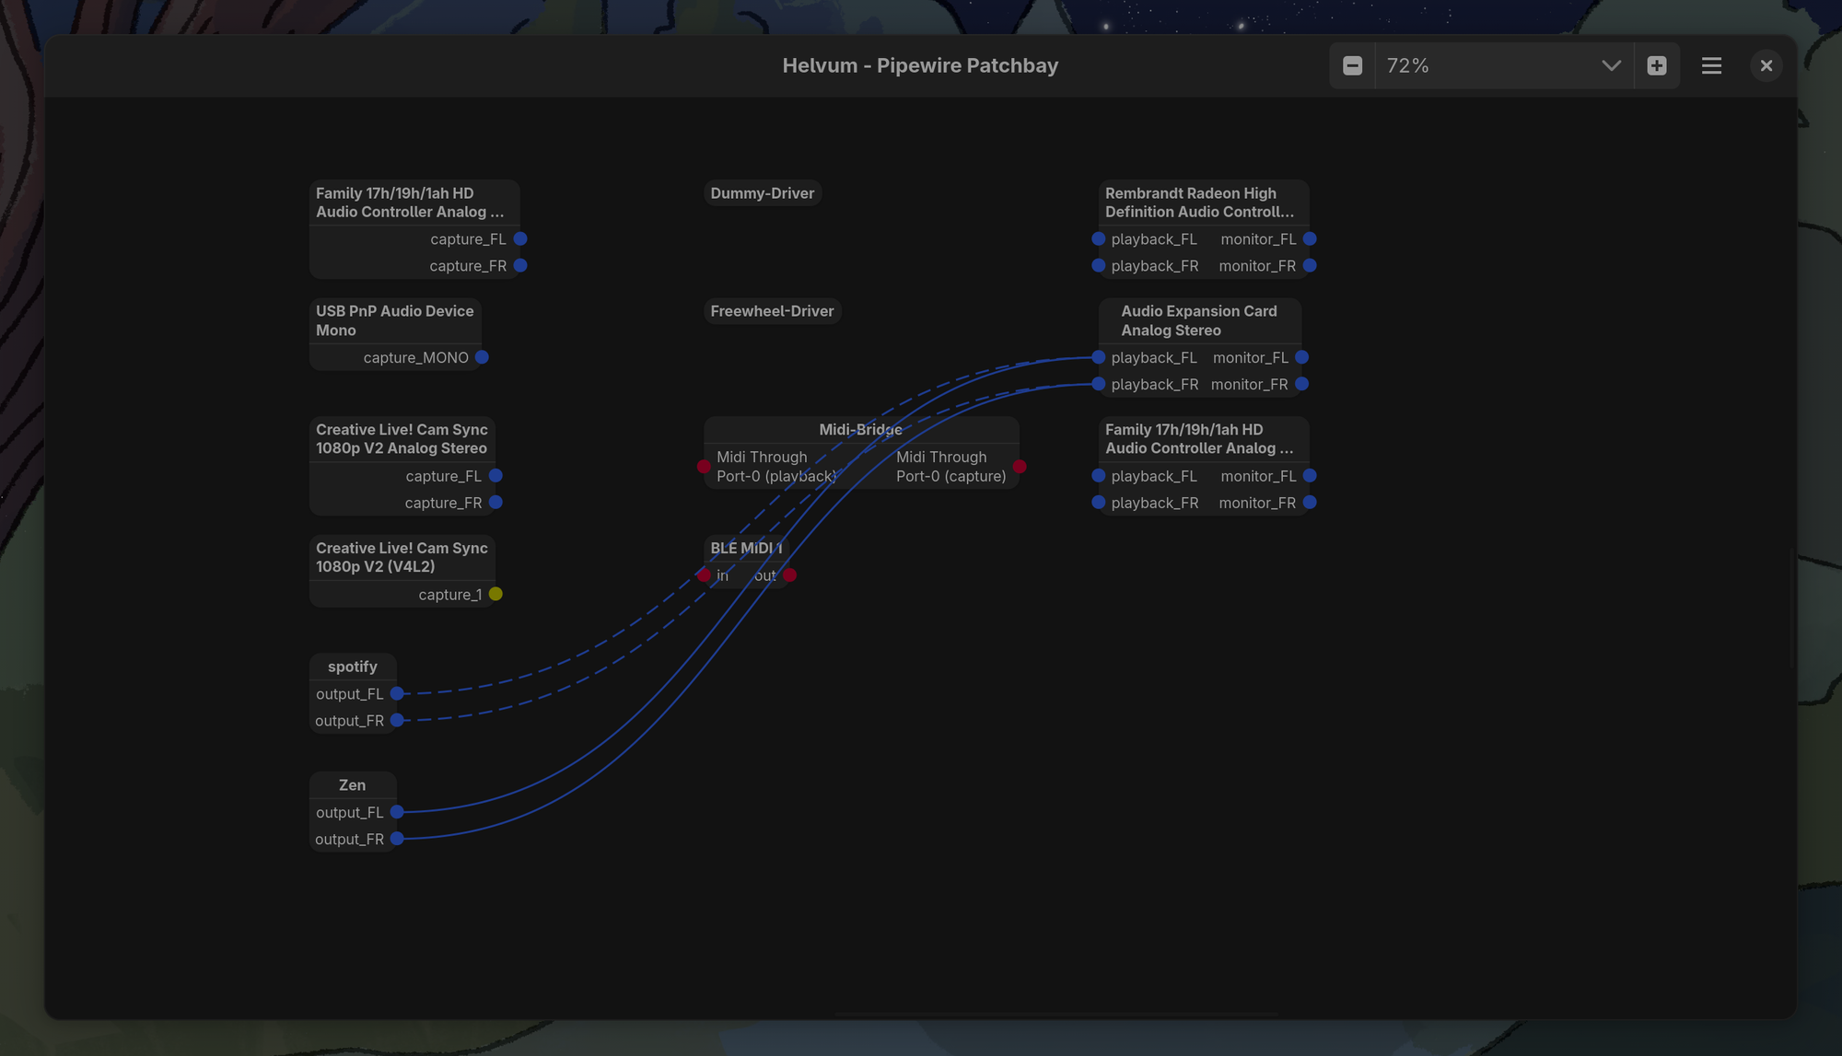Select the Freewheel-Driver node
Image resolution: width=1842 pixels, height=1056 pixels.
click(772, 311)
